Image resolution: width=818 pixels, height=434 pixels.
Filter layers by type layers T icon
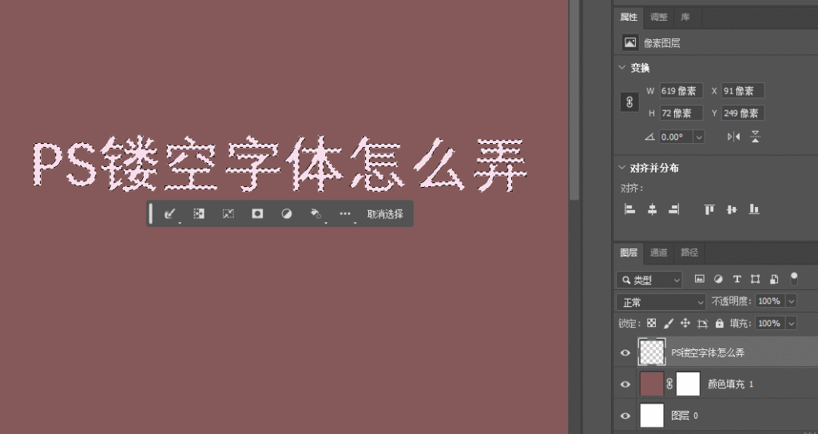737,280
